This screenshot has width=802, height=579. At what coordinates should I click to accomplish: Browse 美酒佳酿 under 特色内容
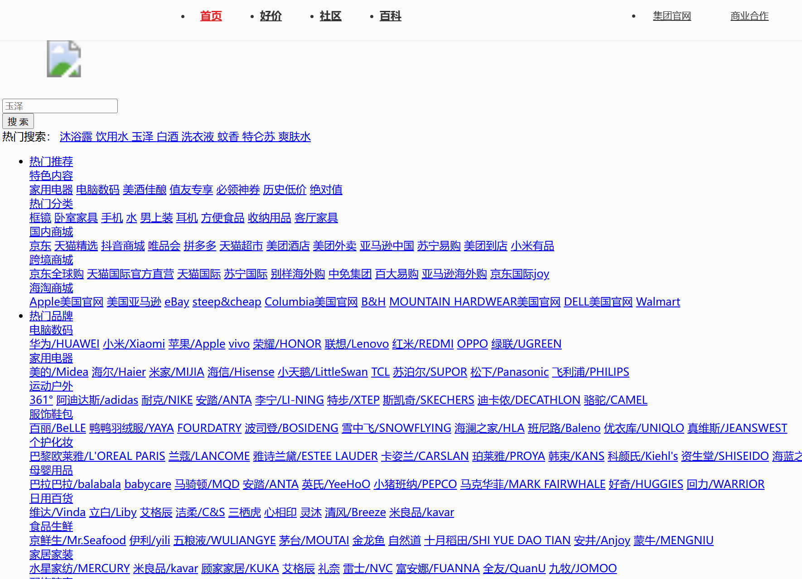(145, 190)
